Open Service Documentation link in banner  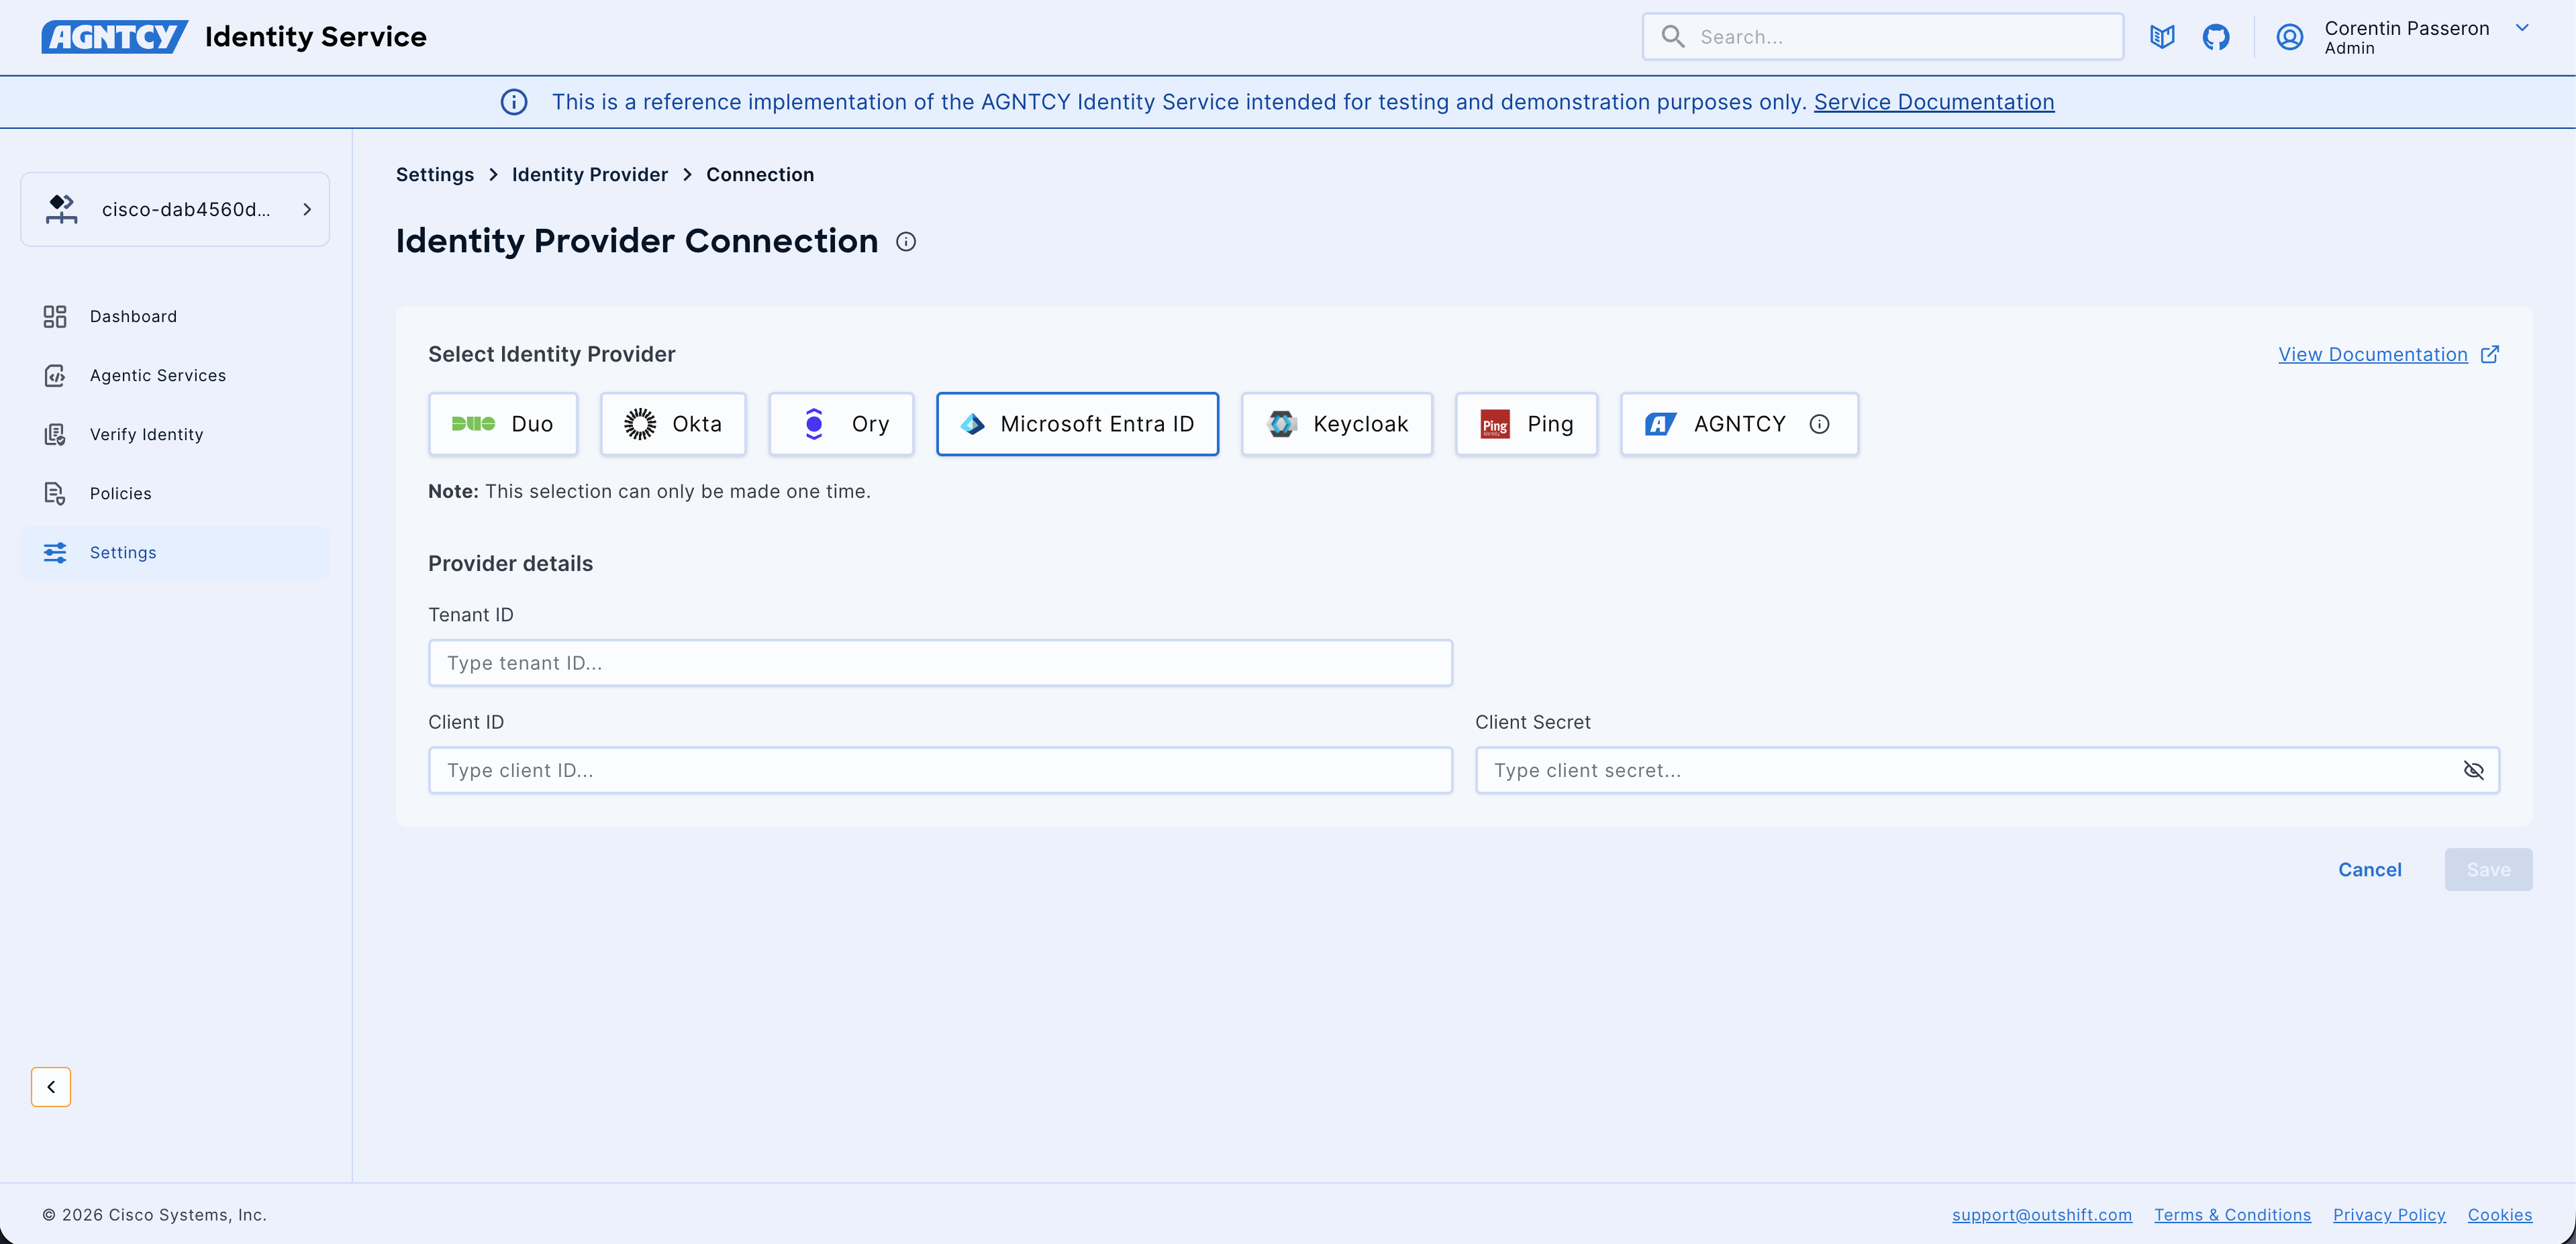(1934, 102)
